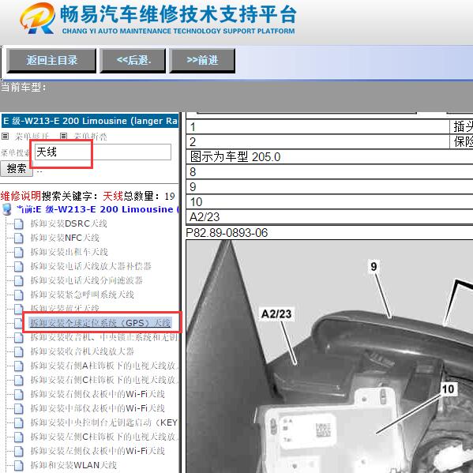Image resolution: width=473 pixels, height=473 pixels.
Task: Click the 菜单展开 expand-all icon
Action: pyautogui.click(x=5, y=137)
